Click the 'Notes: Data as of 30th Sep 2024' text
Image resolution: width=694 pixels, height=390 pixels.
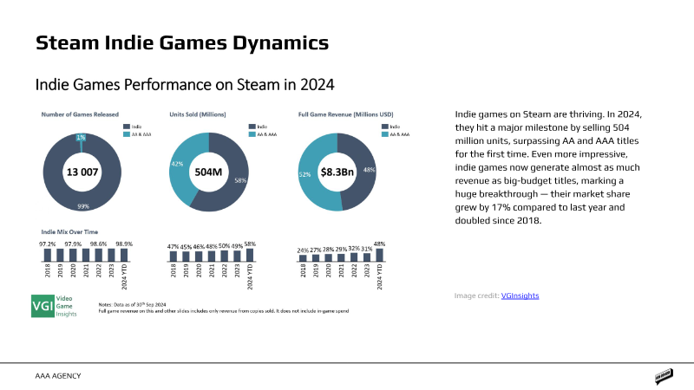pos(139,304)
